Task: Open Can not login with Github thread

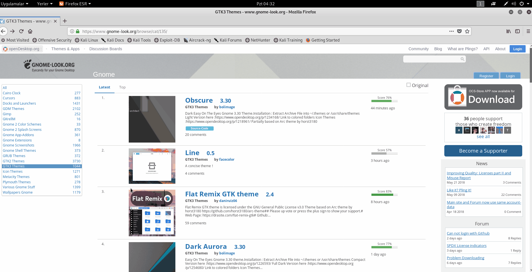Action: click(468, 233)
